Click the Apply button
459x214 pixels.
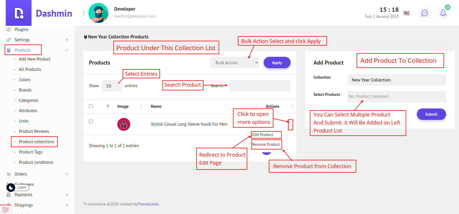(x=277, y=63)
